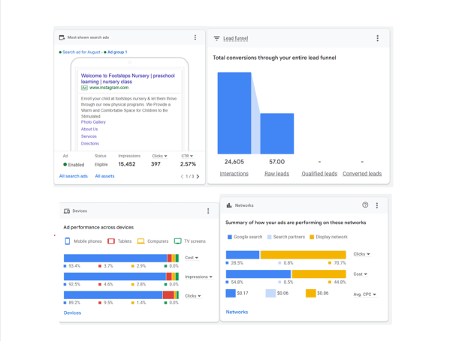Image resolution: width=450 pixels, height=341 pixels.
Task: Click the 15,452 impressions value
Action: pos(127,164)
